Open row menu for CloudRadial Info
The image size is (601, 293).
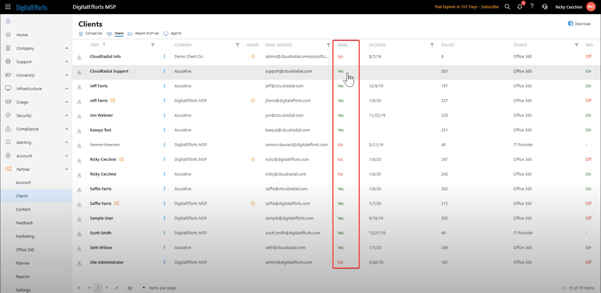coord(164,56)
